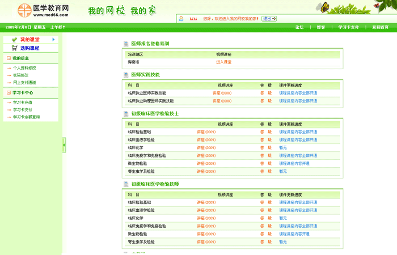This screenshot has width=397, height=255.
Task: Log out using the 退出 button
Action: pyautogui.click(x=269, y=19)
